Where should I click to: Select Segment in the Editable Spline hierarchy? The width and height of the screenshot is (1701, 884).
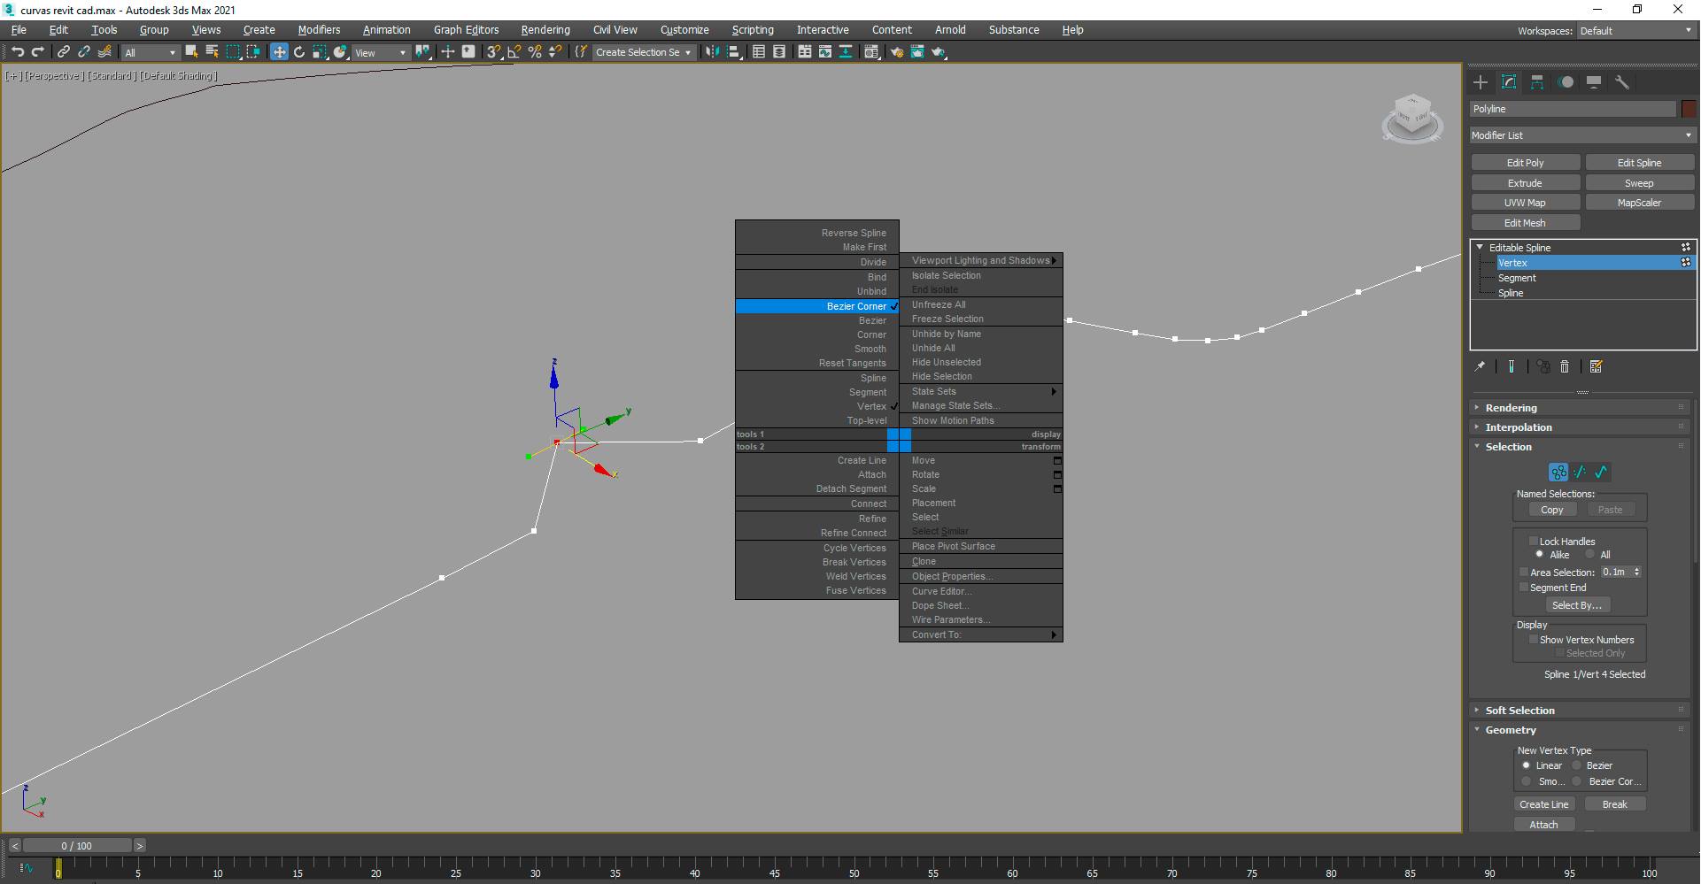(x=1518, y=278)
